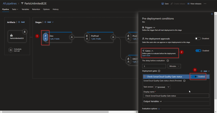217x113 pixels.
Task: Switch to the Pipeline tab
Action: coord(5,9)
